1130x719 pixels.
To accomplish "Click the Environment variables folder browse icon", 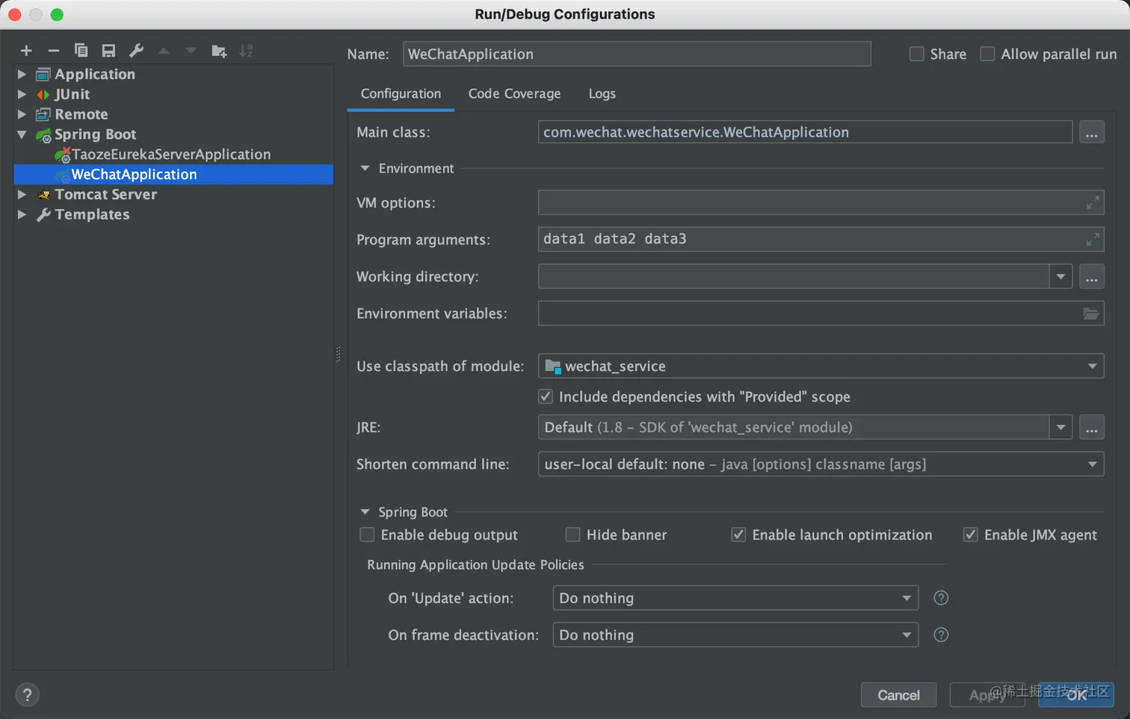I will [1091, 314].
